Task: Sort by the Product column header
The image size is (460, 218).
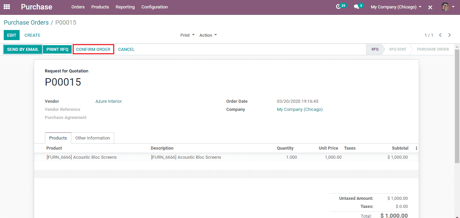Action: click(54, 148)
